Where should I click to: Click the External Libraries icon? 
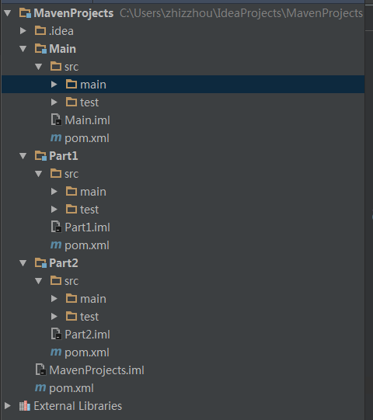pos(25,406)
